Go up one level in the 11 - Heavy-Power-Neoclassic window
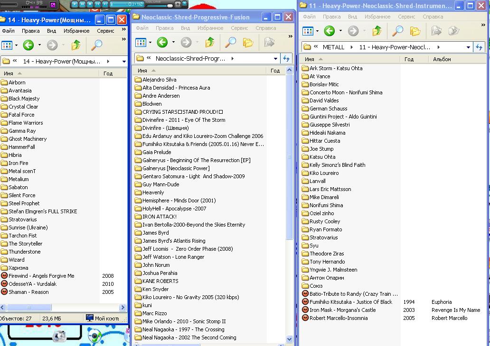 pyautogui.click(x=377, y=31)
